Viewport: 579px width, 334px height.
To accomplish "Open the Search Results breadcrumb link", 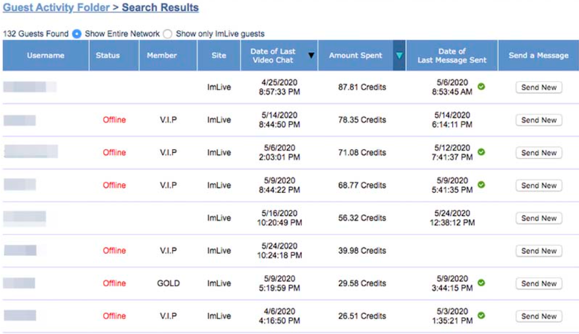I will coord(160,8).
